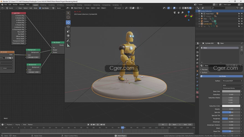
Task: Open the Texture properties tab
Action: [x=197, y=97]
